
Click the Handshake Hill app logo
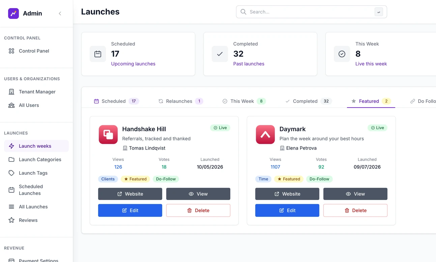(108, 135)
